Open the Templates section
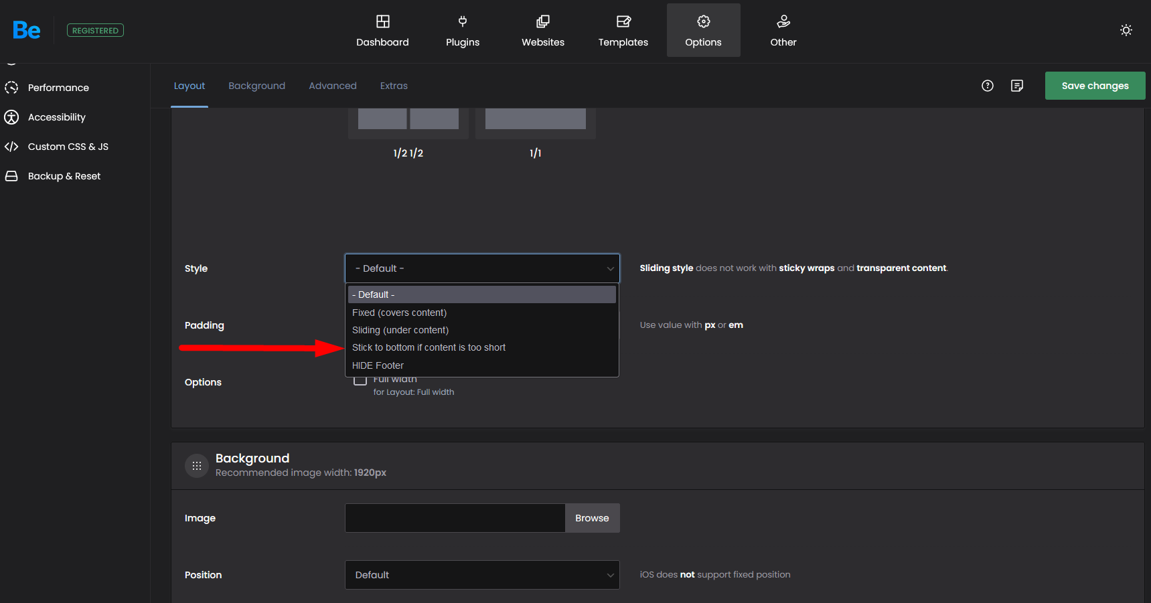Viewport: 1151px width, 603px height. coord(623,30)
